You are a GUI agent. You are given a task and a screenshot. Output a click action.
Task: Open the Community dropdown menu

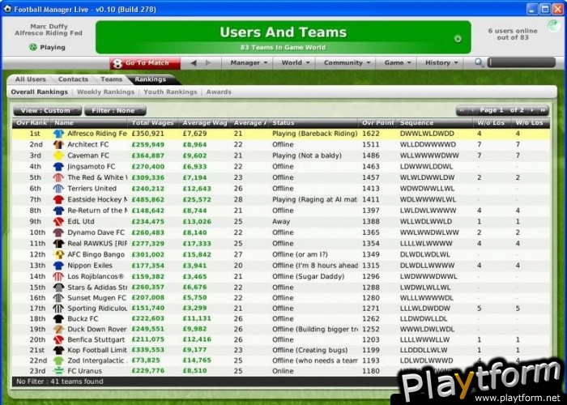(347, 63)
